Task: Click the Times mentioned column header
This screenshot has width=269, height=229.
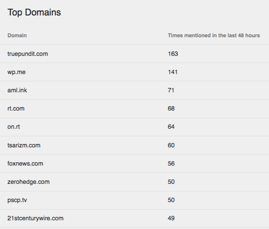Action: point(214,35)
